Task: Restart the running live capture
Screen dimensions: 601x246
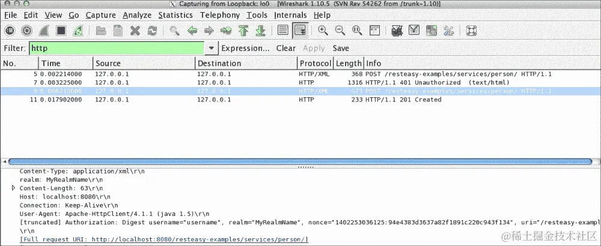Action: (x=78, y=30)
